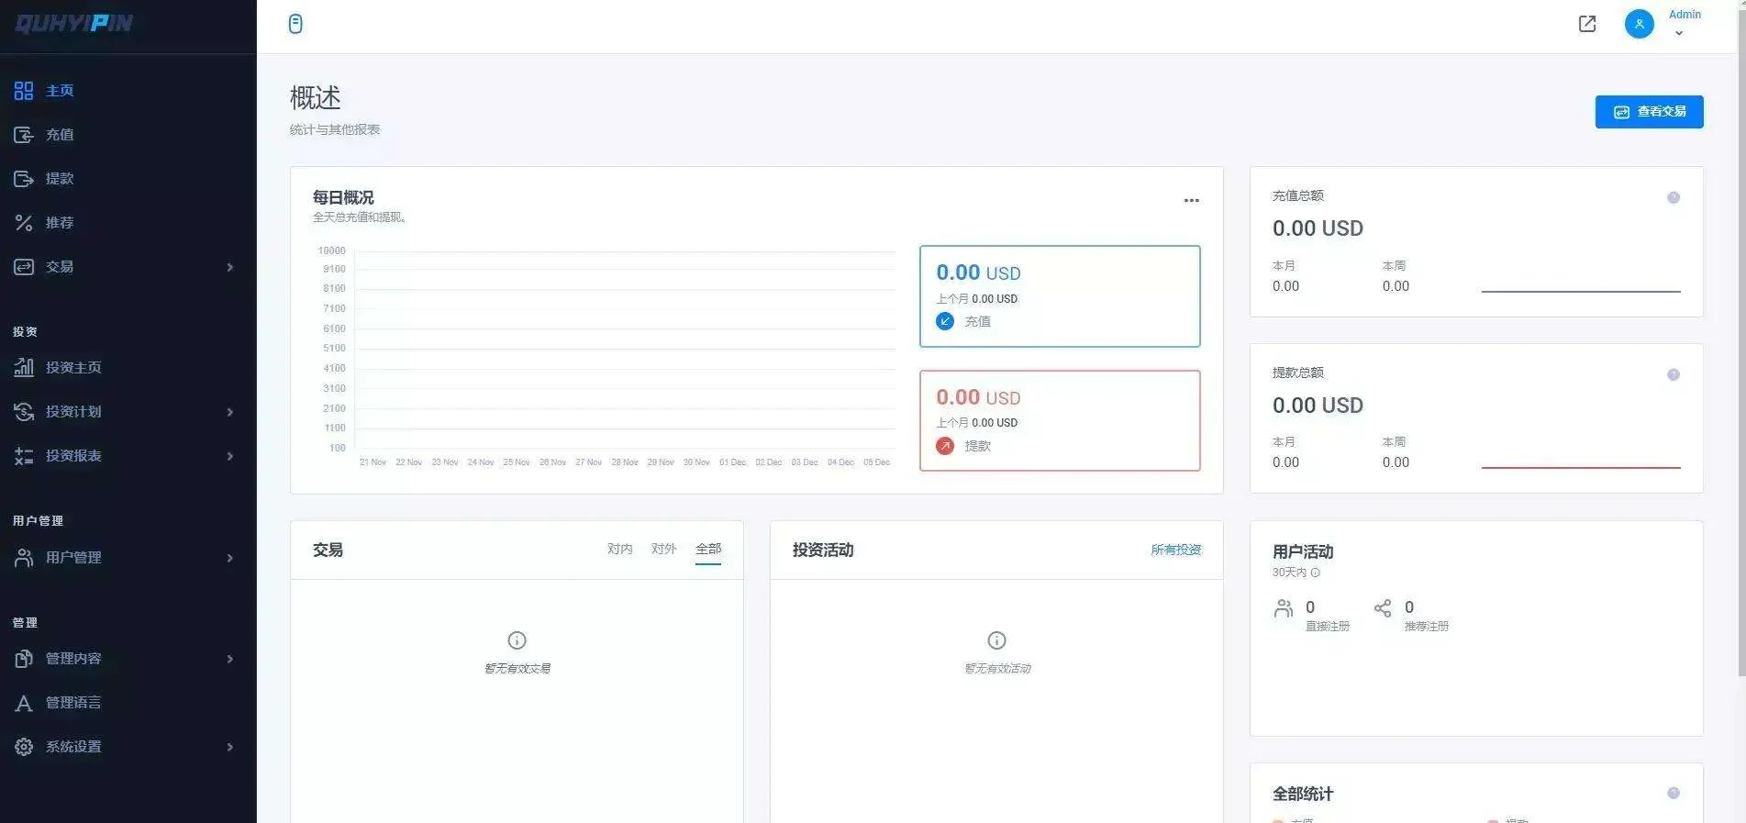Click the QUHYIPIN logo
The height and width of the screenshot is (823, 1746).
click(x=74, y=24)
